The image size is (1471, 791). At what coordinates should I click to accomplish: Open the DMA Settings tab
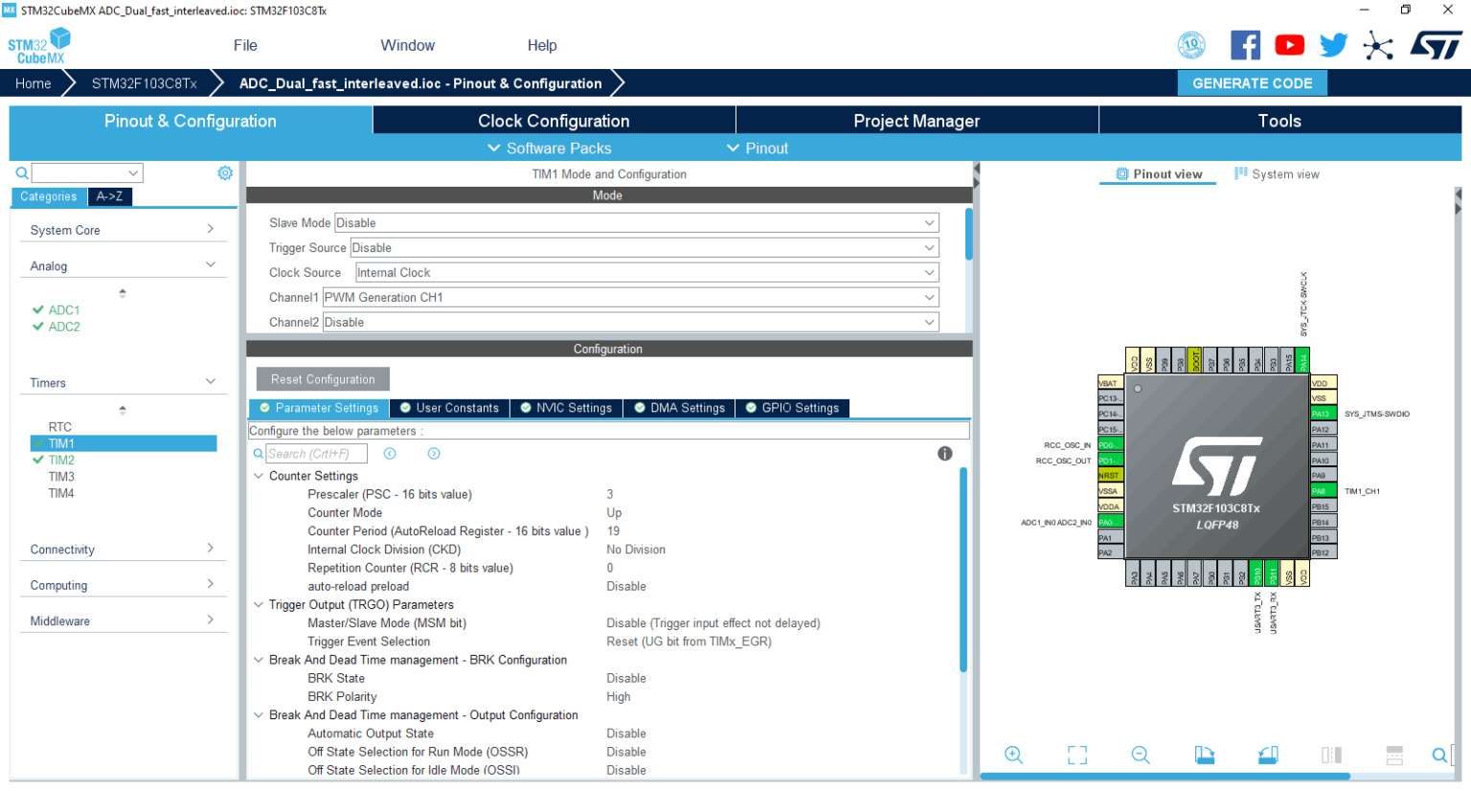679,408
